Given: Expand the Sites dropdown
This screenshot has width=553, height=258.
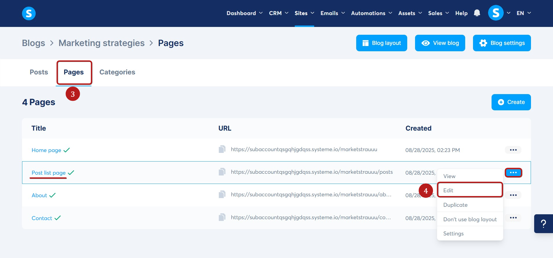Looking at the screenshot, I should pos(304,13).
